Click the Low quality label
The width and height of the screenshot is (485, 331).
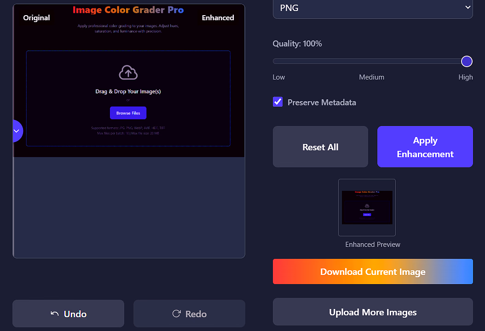tap(279, 77)
